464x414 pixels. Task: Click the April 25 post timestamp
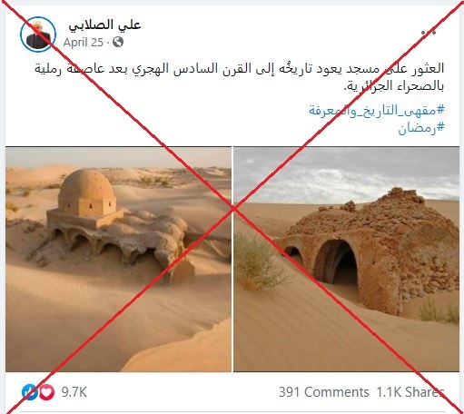pos(84,43)
